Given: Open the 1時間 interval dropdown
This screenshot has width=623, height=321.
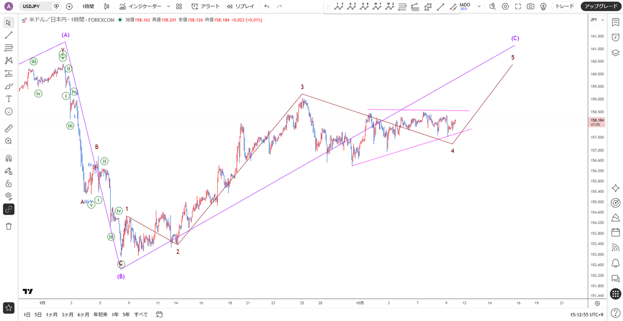Looking at the screenshot, I should click(89, 6).
